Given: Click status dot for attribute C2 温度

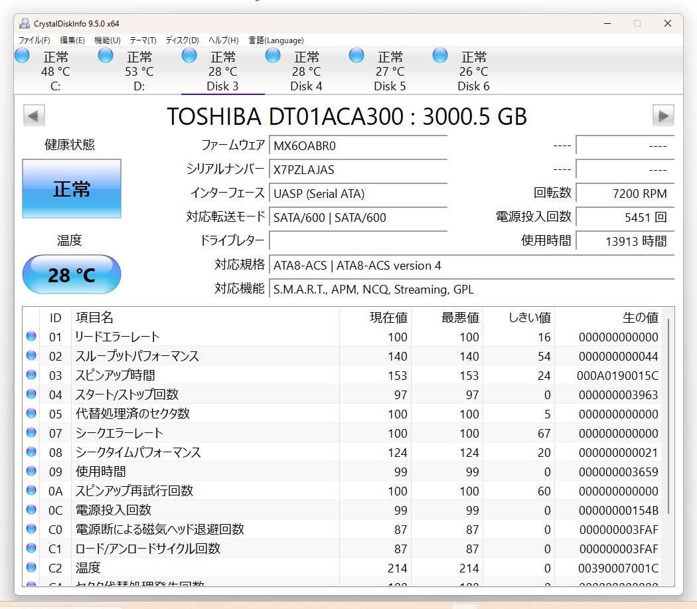Looking at the screenshot, I should 31,567.
